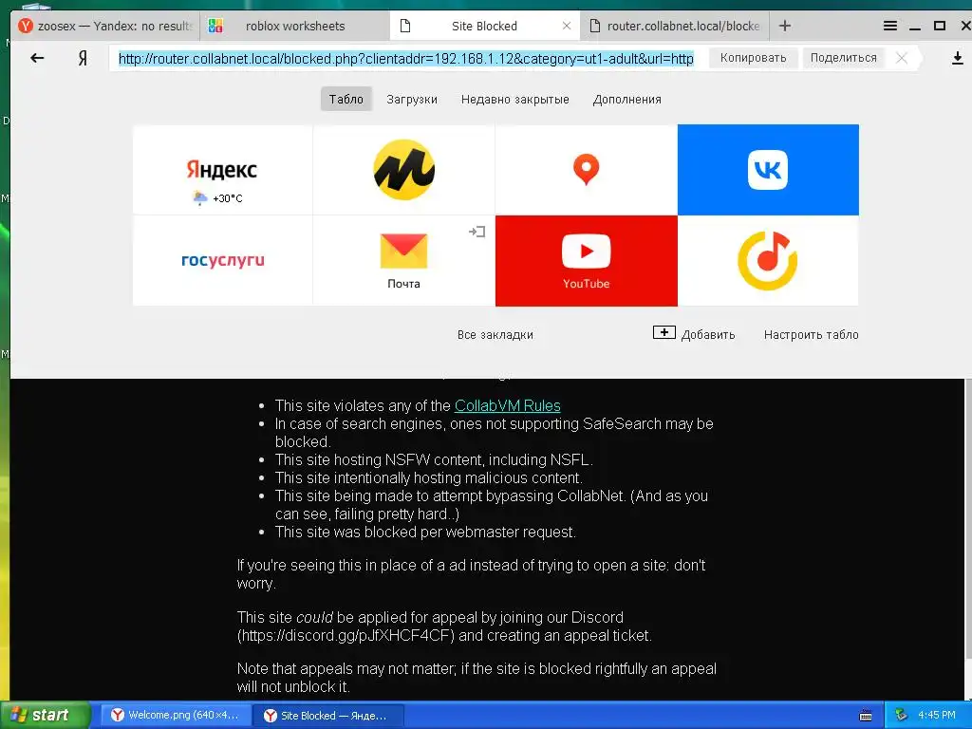Viewport: 972px width, 729px height.
Task: Open the Yandex Music tile
Action: coord(768,260)
